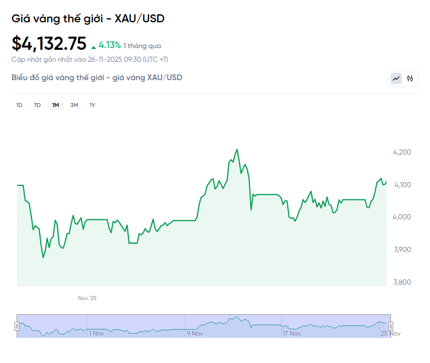Click the 9 Nov marker in navigator
The width and height of the screenshot is (430, 363).
click(195, 333)
